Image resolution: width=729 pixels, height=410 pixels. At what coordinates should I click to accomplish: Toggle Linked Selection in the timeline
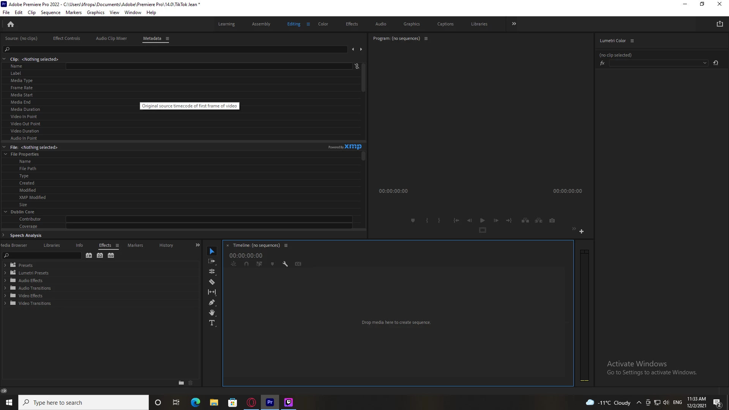[259, 264]
